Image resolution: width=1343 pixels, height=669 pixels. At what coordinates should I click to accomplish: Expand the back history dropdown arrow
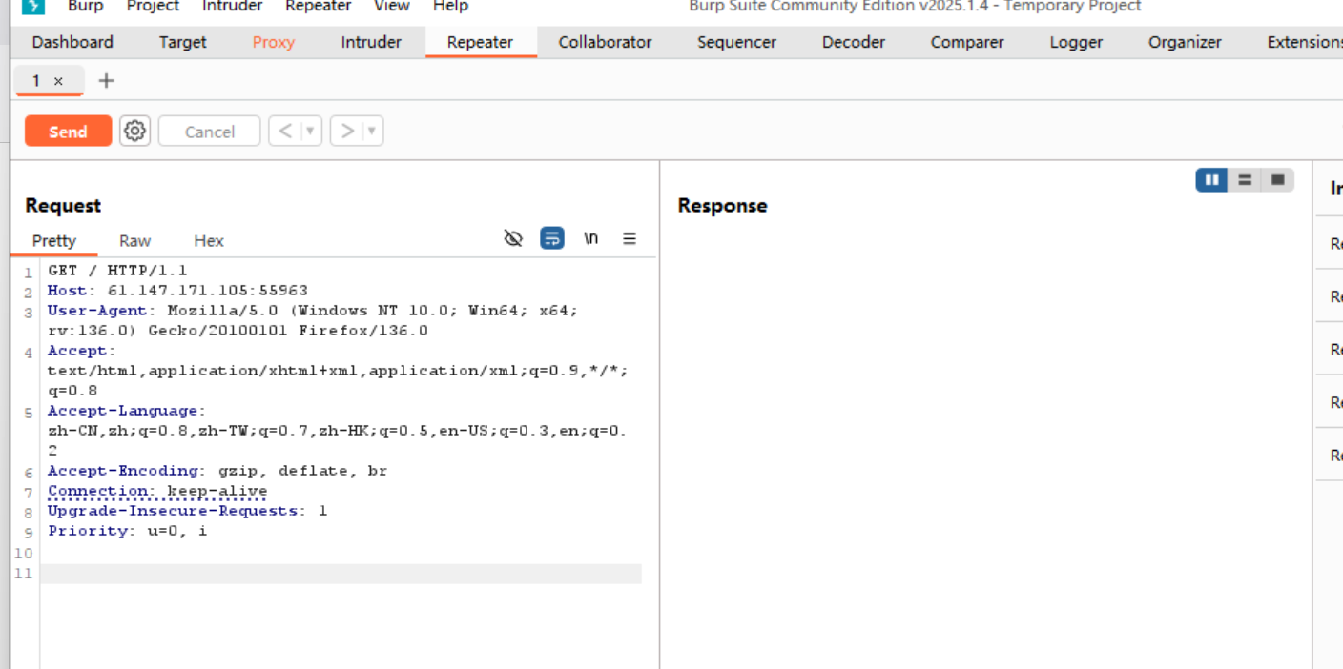point(310,131)
